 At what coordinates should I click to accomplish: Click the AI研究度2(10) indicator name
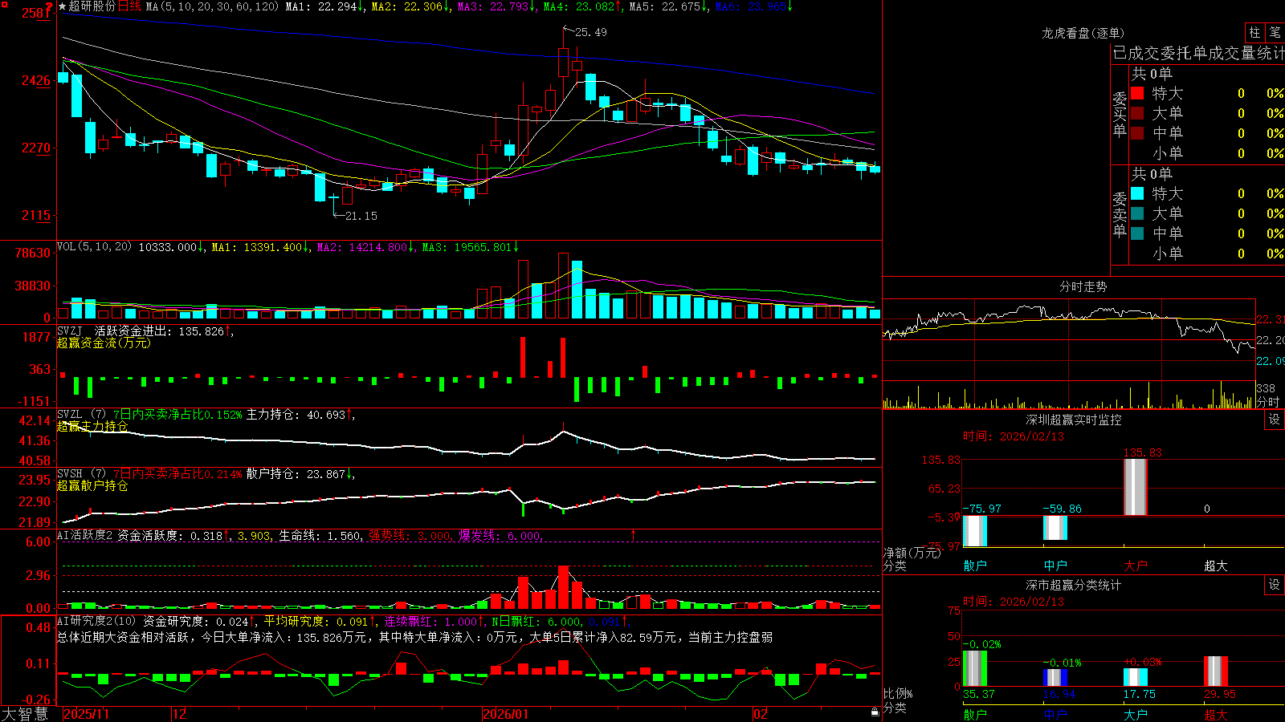tap(96, 621)
